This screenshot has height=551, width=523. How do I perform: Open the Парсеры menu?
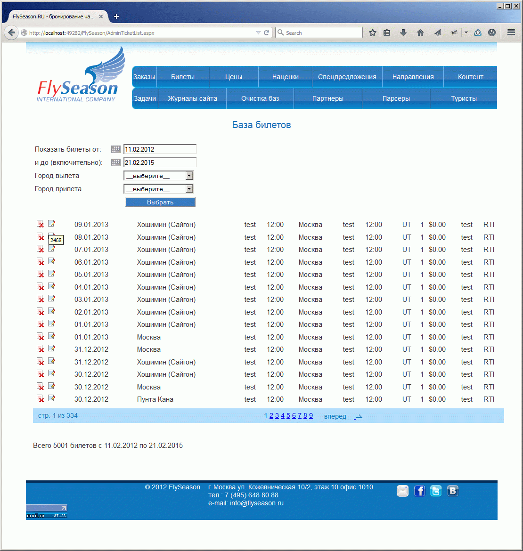click(396, 98)
